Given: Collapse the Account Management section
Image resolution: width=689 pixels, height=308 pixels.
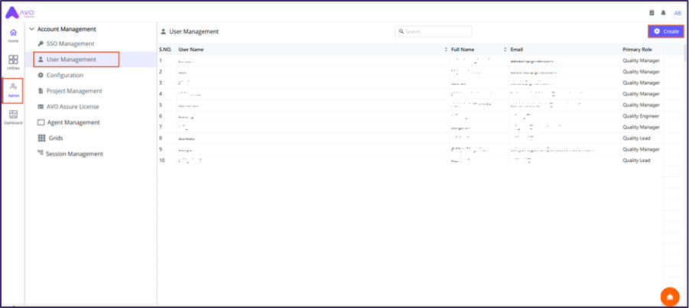Looking at the screenshot, I should pyautogui.click(x=31, y=29).
